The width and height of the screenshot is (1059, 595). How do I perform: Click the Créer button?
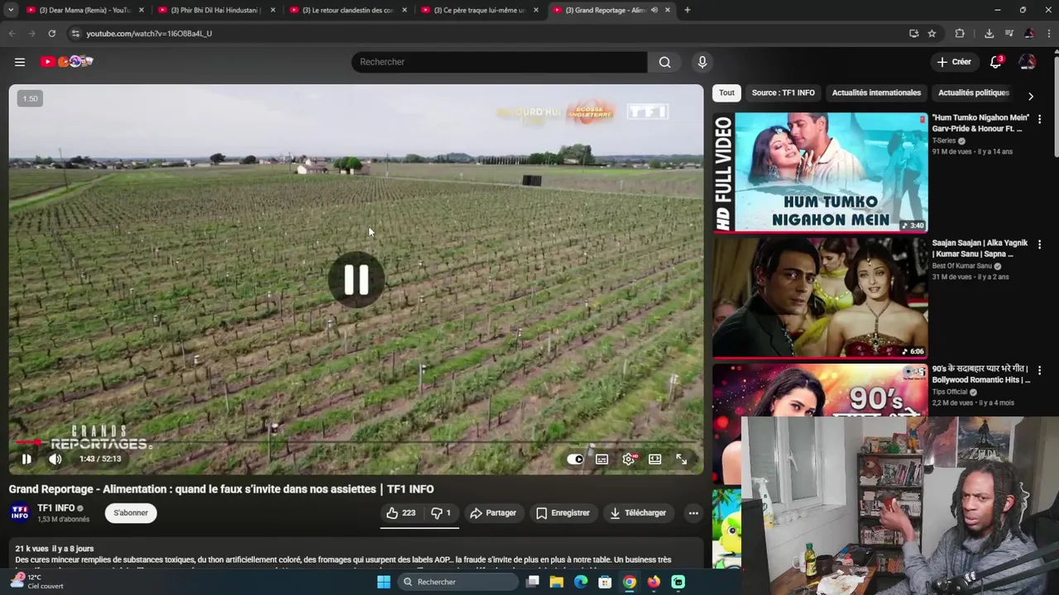[954, 62]
